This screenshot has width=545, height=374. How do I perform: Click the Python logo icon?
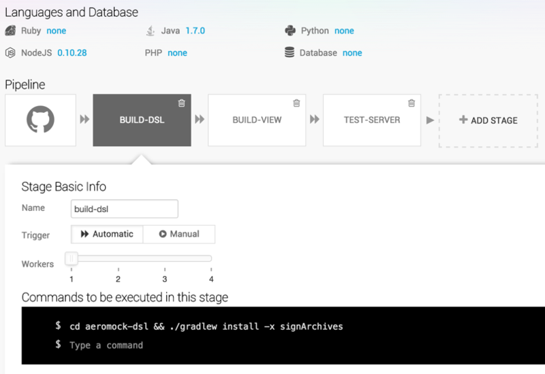pyautogui.click(x=290, y=31)
